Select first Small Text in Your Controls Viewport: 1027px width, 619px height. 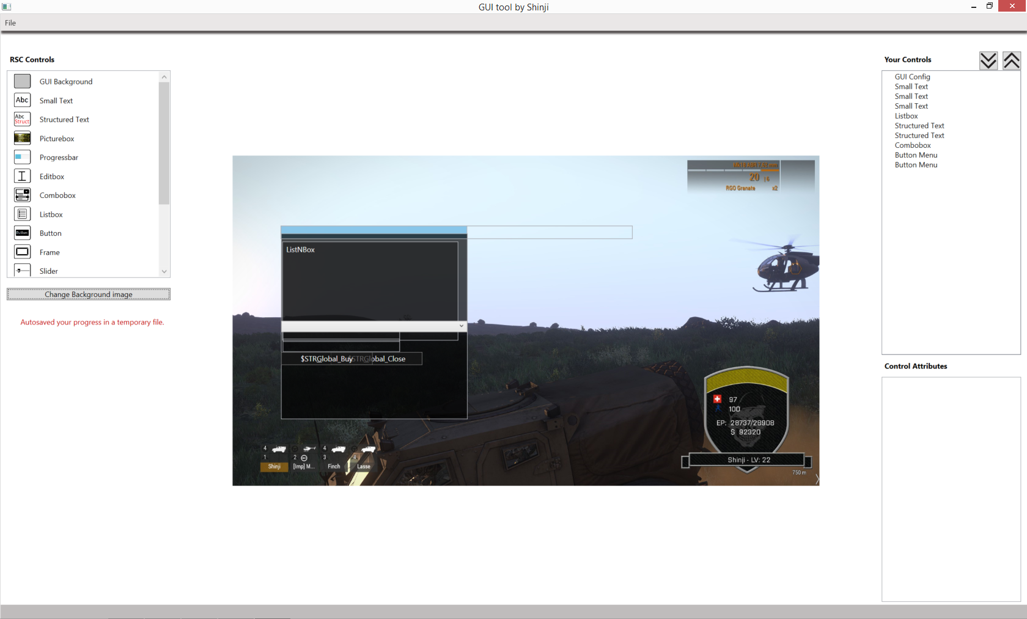[x=911, y=86]
